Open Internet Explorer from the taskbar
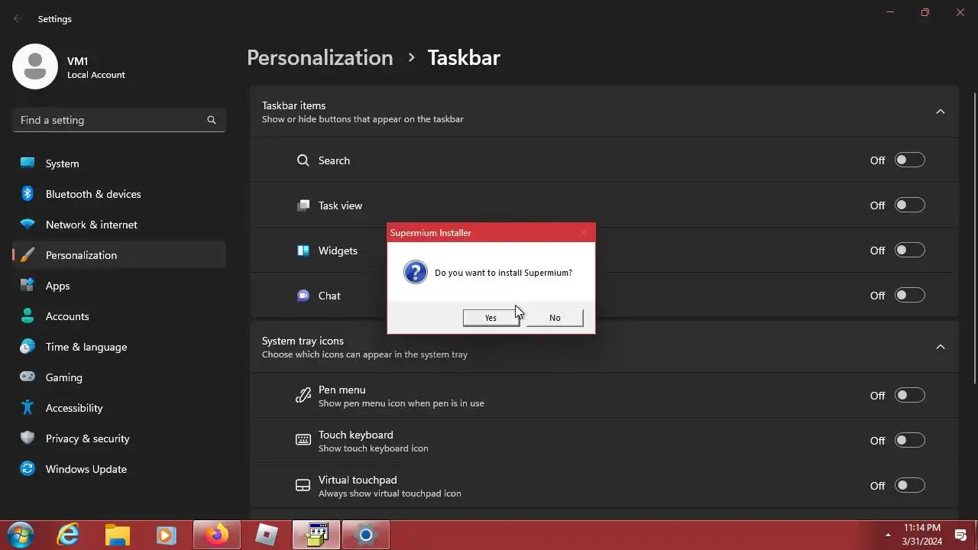The height and width of the screenshot is (550, 978). [69, 535]
